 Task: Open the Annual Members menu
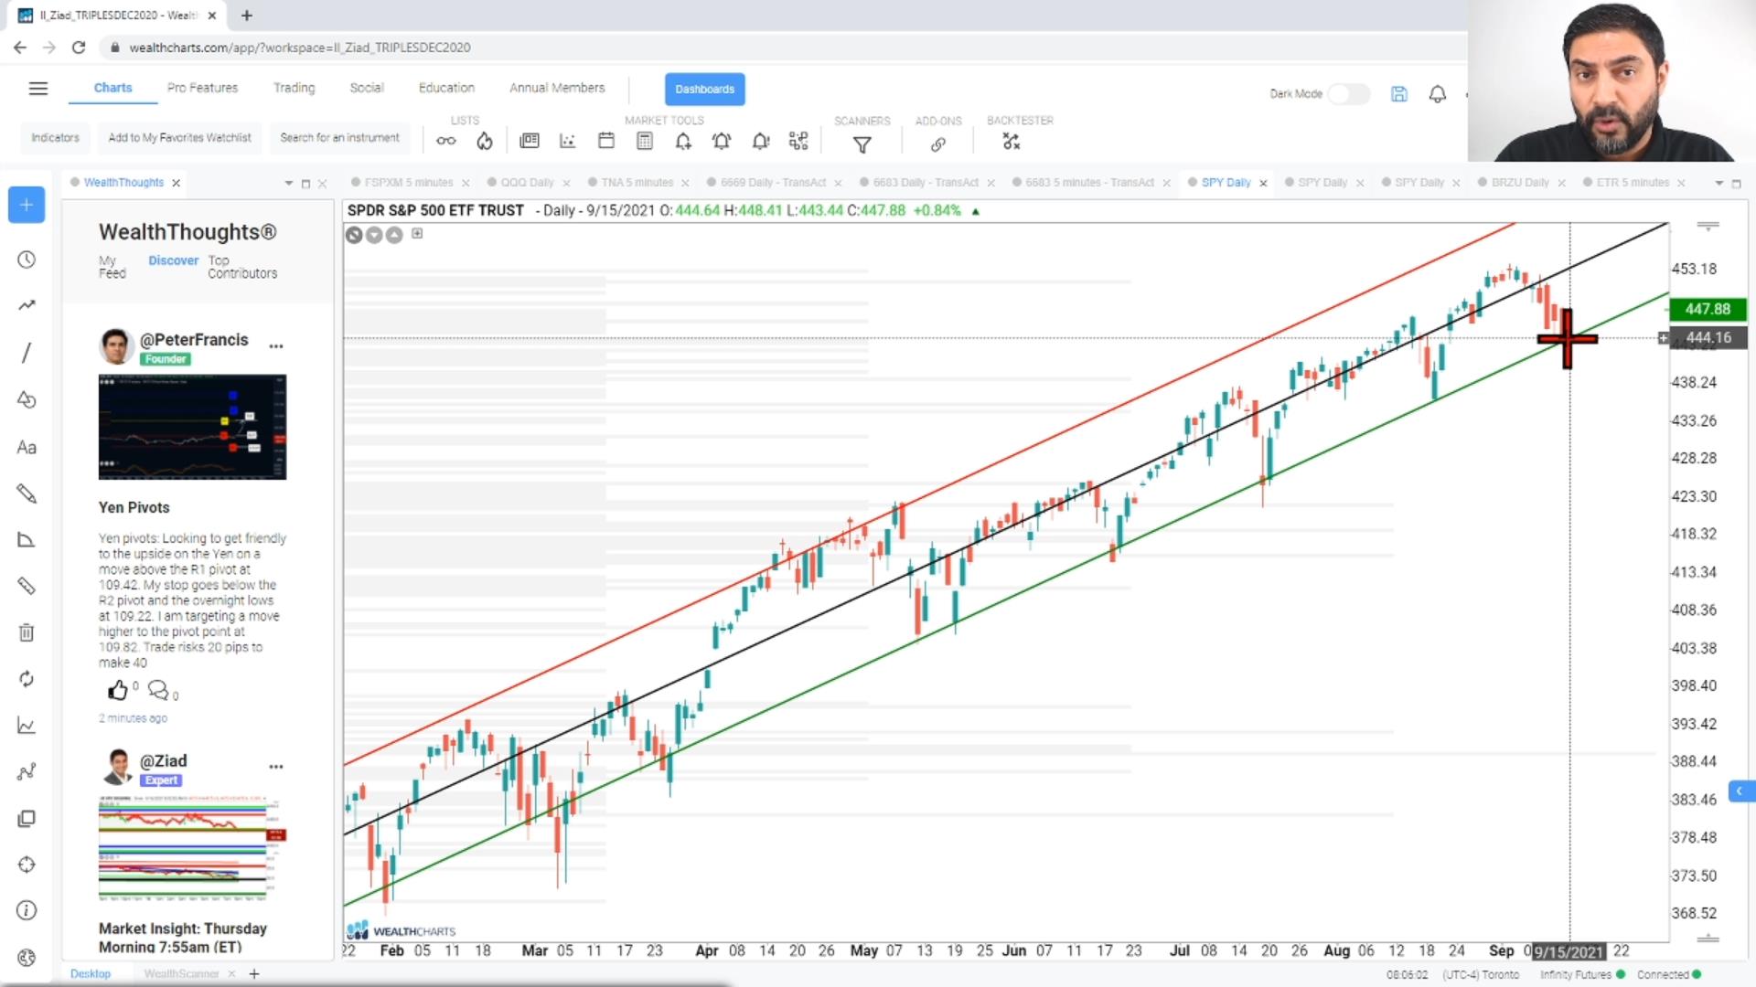[557, 88]
